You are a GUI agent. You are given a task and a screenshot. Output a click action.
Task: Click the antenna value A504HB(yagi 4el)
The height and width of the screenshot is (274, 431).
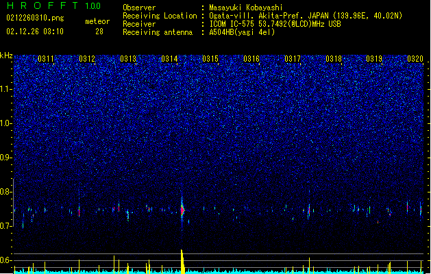[x=242, y=32]
